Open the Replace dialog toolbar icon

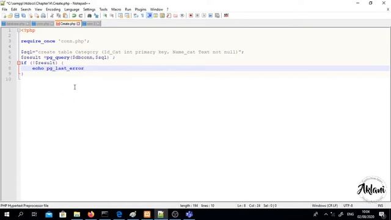point(96,16)
